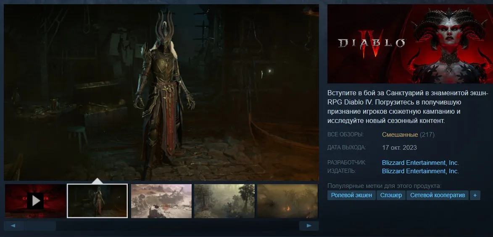Screen dimensions: 493x237
Task: Open the snowy battlefield screenshot thumbnail
Action: (x=161, y=201)
